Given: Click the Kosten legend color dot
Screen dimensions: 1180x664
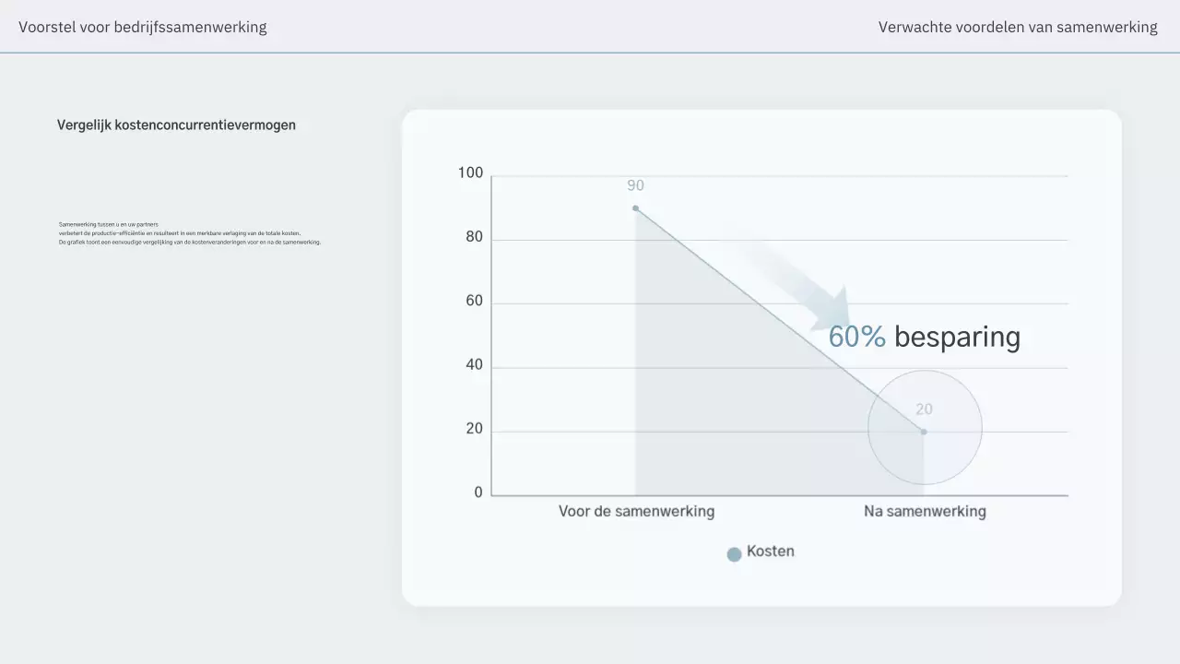Looking at the screenshot, I should (734, 554).
